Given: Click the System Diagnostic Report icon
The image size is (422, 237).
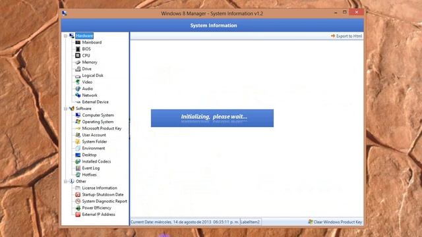Looking at the screenshot, I should (x=78, y=201).
